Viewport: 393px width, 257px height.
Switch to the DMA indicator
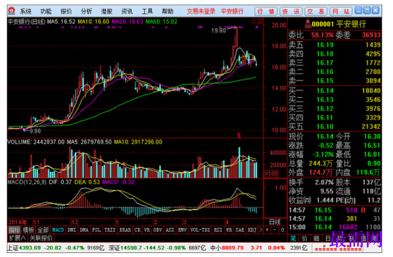[84, 230]
